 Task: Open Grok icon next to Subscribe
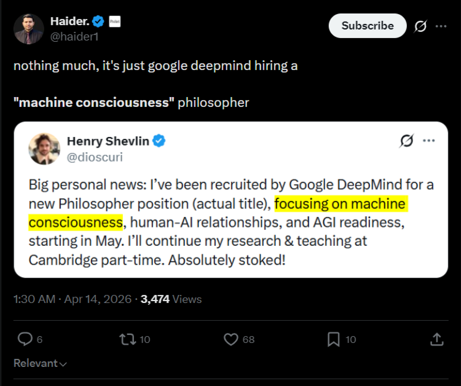[421, 26]
